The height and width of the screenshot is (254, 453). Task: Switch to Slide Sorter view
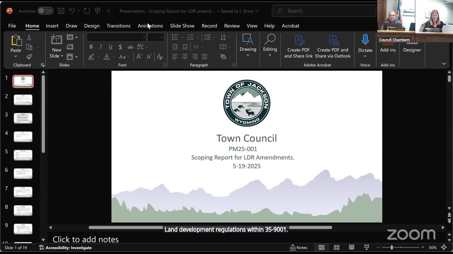pyautogui.click(x=337, y=247)
